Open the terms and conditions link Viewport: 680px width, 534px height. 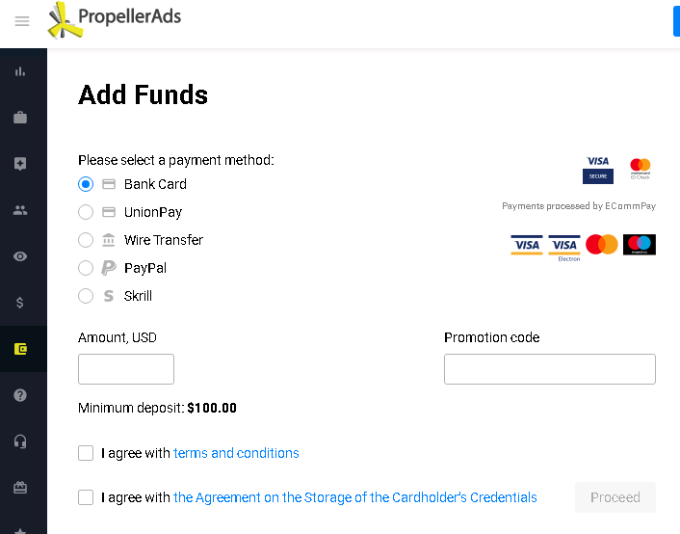(236, 453)
